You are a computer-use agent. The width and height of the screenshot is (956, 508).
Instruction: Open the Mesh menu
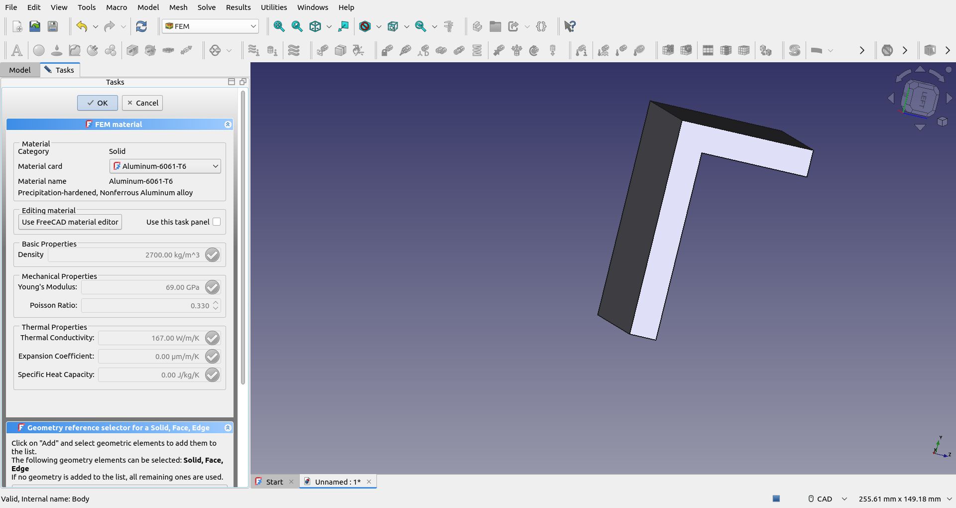point(178,7)
